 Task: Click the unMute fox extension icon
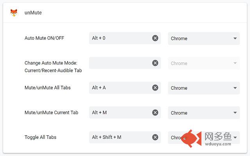tap(14, 12)
